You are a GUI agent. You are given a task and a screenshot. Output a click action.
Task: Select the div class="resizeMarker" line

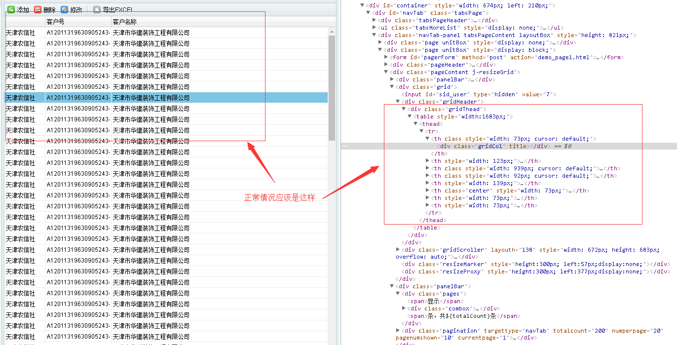[535, 264]
